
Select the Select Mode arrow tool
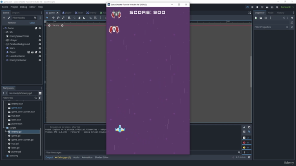click(47, 18)
